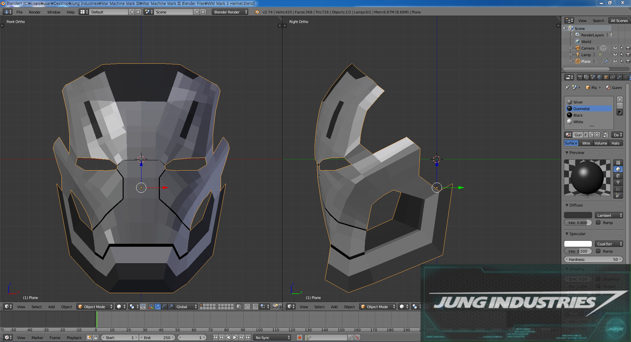Click the pin icon in properties context
The width and height of the screenshot is (631, 342).
[x=567, y=87]
